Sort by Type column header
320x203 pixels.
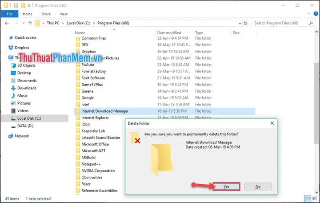(x=199, y=32)
